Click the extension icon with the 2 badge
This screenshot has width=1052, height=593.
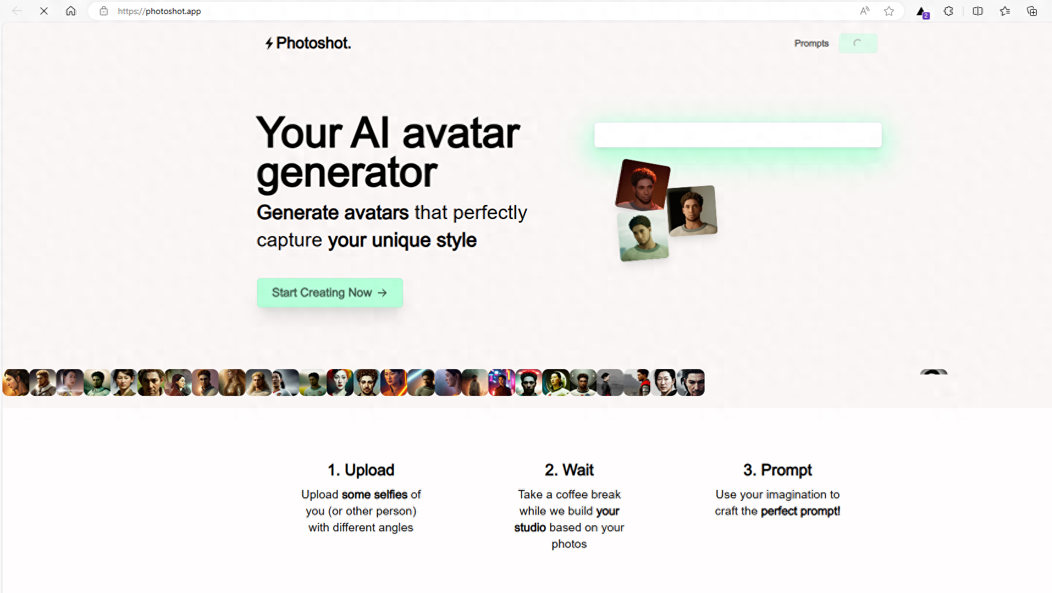[923, 12]
